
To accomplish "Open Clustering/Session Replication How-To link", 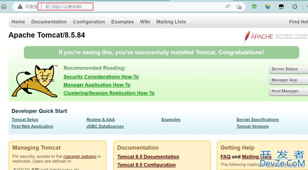I will point(109,93).
